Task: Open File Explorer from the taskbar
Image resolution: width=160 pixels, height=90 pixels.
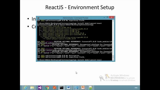Action: coord(32,88)
